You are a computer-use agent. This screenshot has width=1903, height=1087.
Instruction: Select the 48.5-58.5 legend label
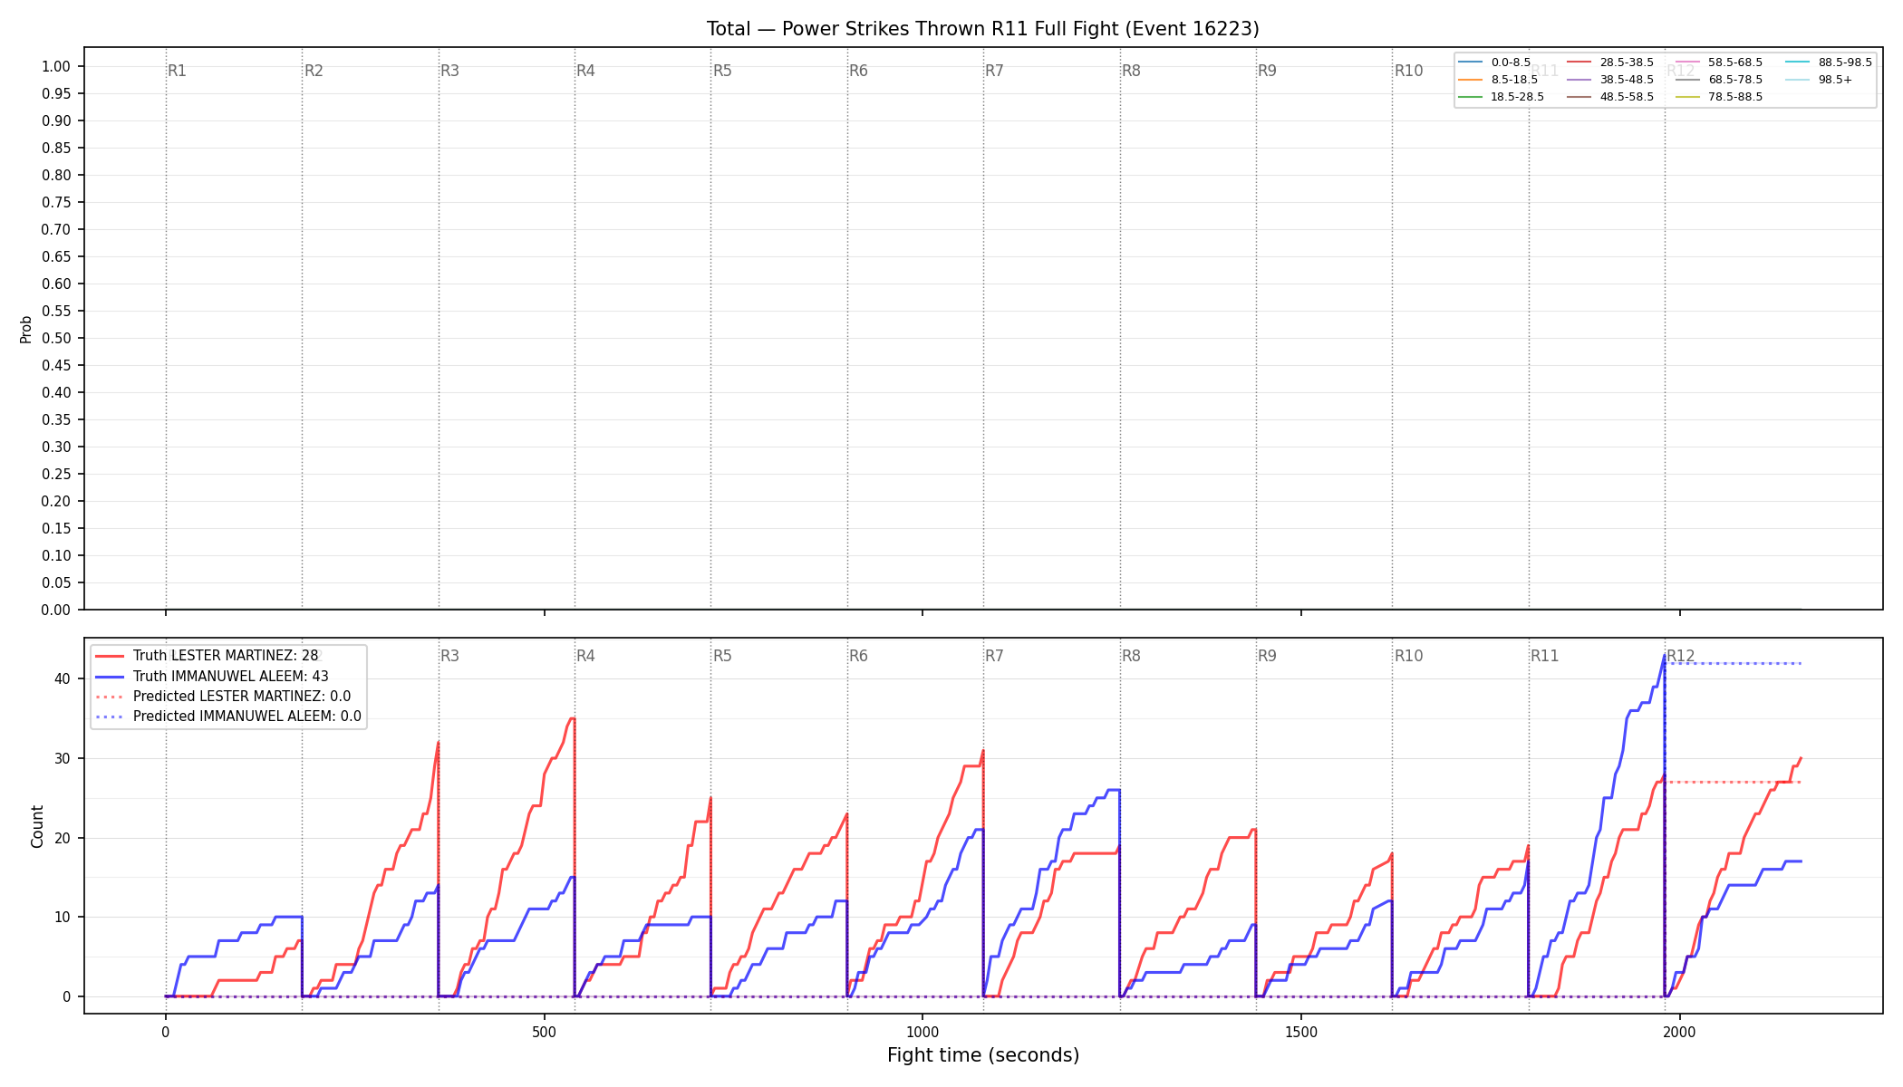coord(1627,97)
